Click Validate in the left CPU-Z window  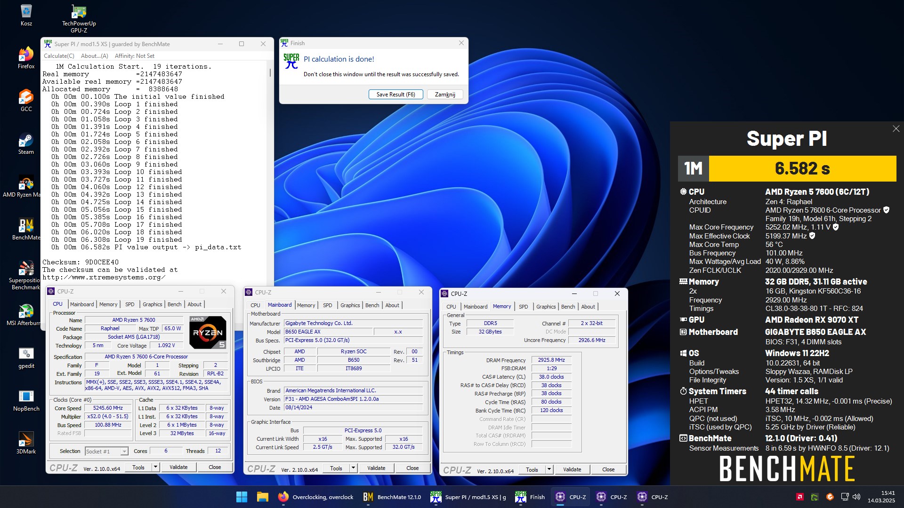click(x=178, y=467)
